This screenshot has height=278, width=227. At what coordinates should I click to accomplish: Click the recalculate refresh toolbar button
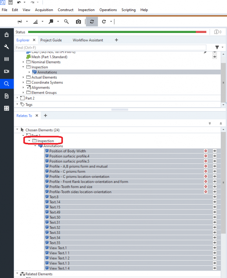(x=92, y=22)
